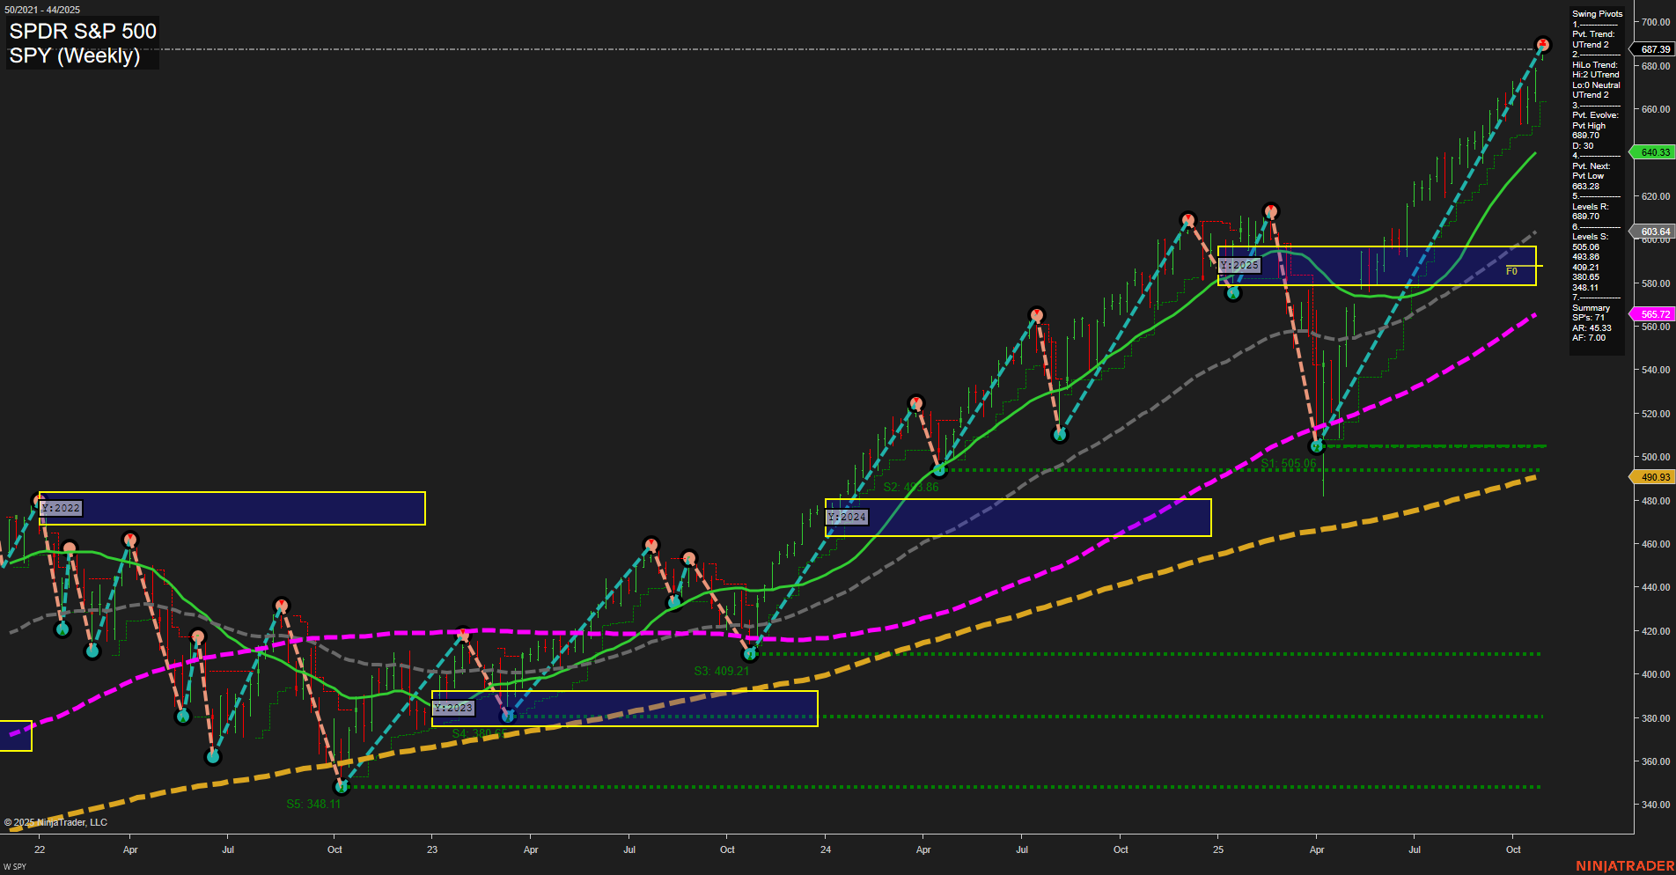The image size is (1676, 875).
Task: Click the SPY (Weekly) chart title
Action: pyautogui.click(x=73, y=55)
